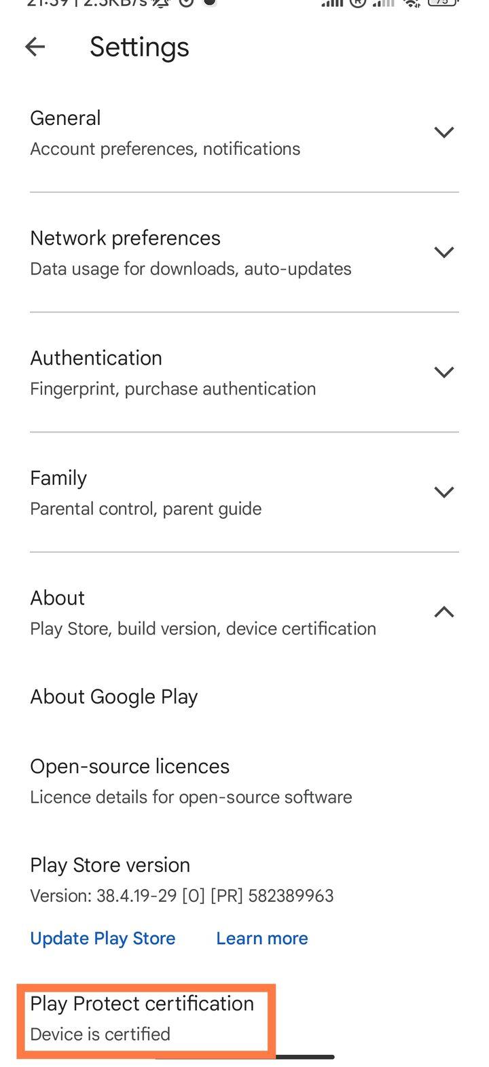
Task: Tap the Wi-Fi status icon
Action: 412,5
